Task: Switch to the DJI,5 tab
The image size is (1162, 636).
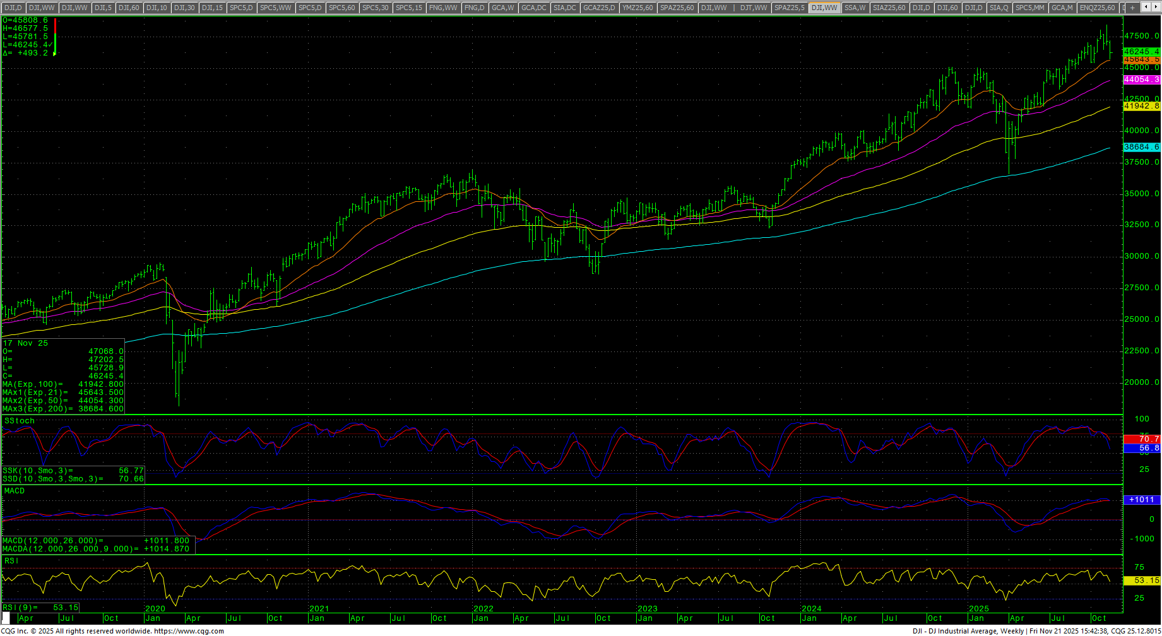Action: click(x=102, y=8)
